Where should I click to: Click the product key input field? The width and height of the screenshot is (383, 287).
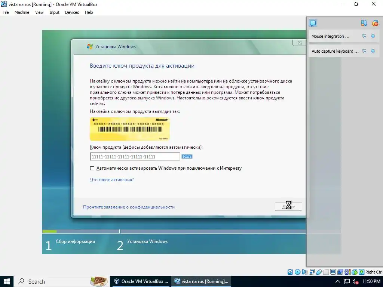135,157
